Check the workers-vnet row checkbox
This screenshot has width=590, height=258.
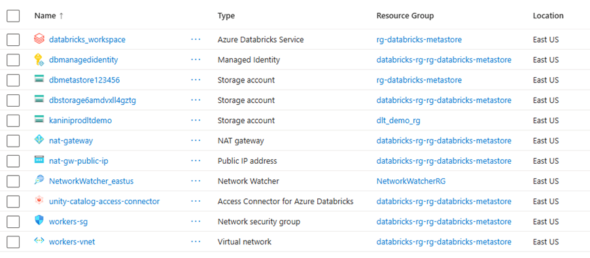coord(13,242)
